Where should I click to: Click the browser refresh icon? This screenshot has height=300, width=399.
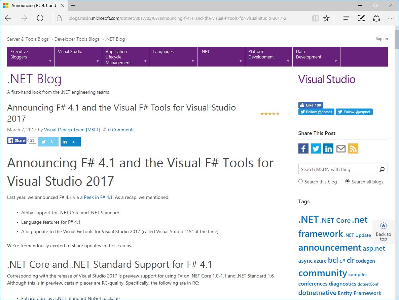[x=40, y=18]
